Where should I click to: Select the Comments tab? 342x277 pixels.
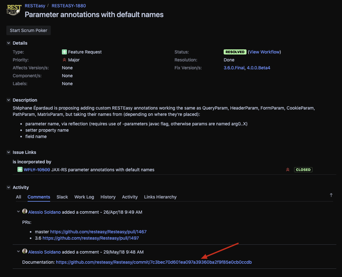(39, 197)
